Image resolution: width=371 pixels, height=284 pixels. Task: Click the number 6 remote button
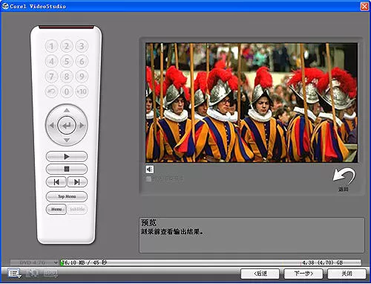[82, 61]
